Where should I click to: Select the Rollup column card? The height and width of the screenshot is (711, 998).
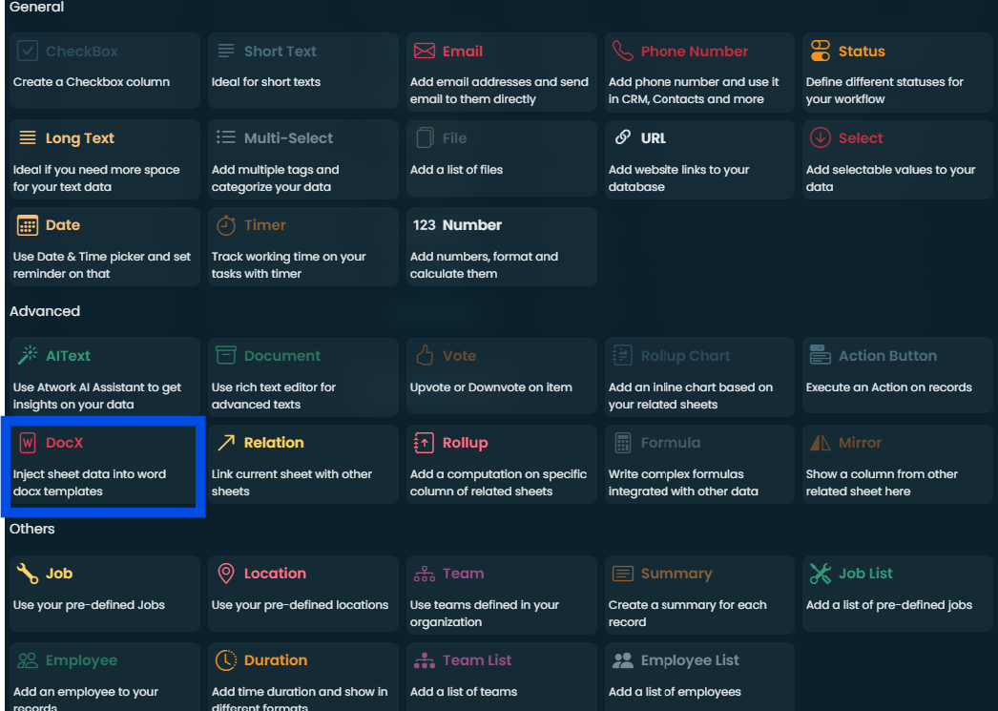pos(502,465)
